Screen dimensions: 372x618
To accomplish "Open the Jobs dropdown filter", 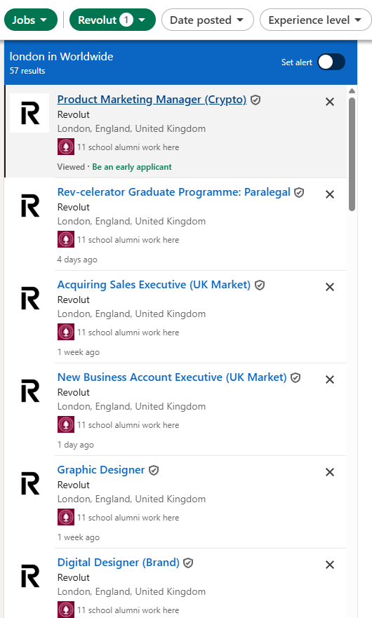I will click(31, 20).
